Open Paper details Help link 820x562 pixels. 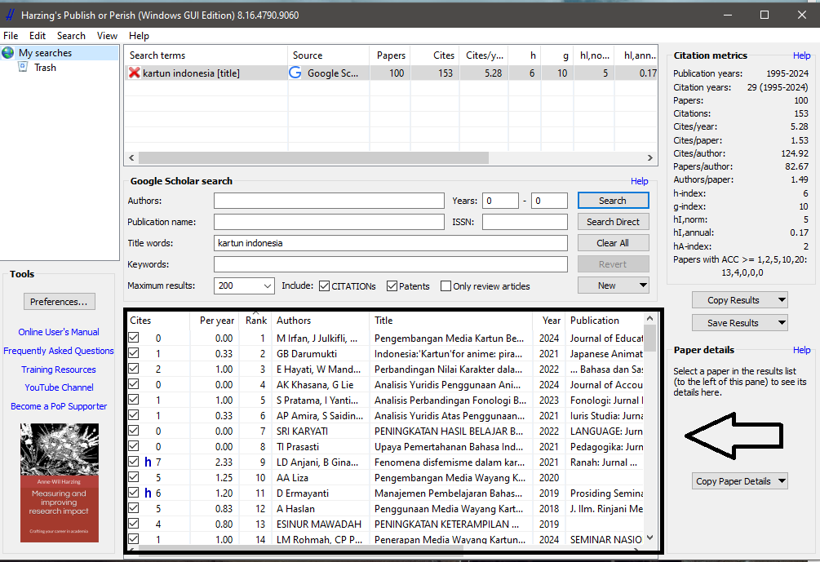coord(801,350)
